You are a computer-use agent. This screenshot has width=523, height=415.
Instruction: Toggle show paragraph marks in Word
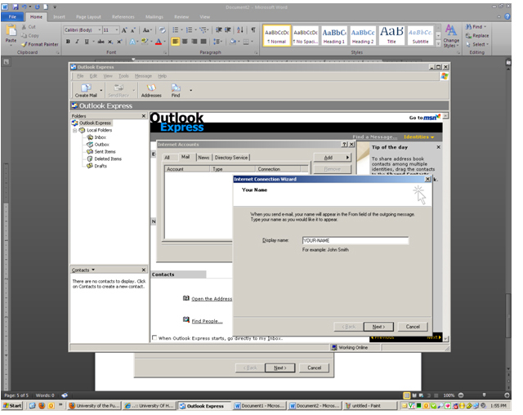254,30
